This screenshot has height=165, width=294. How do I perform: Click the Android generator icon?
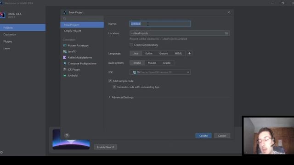[x=65, y=76]
